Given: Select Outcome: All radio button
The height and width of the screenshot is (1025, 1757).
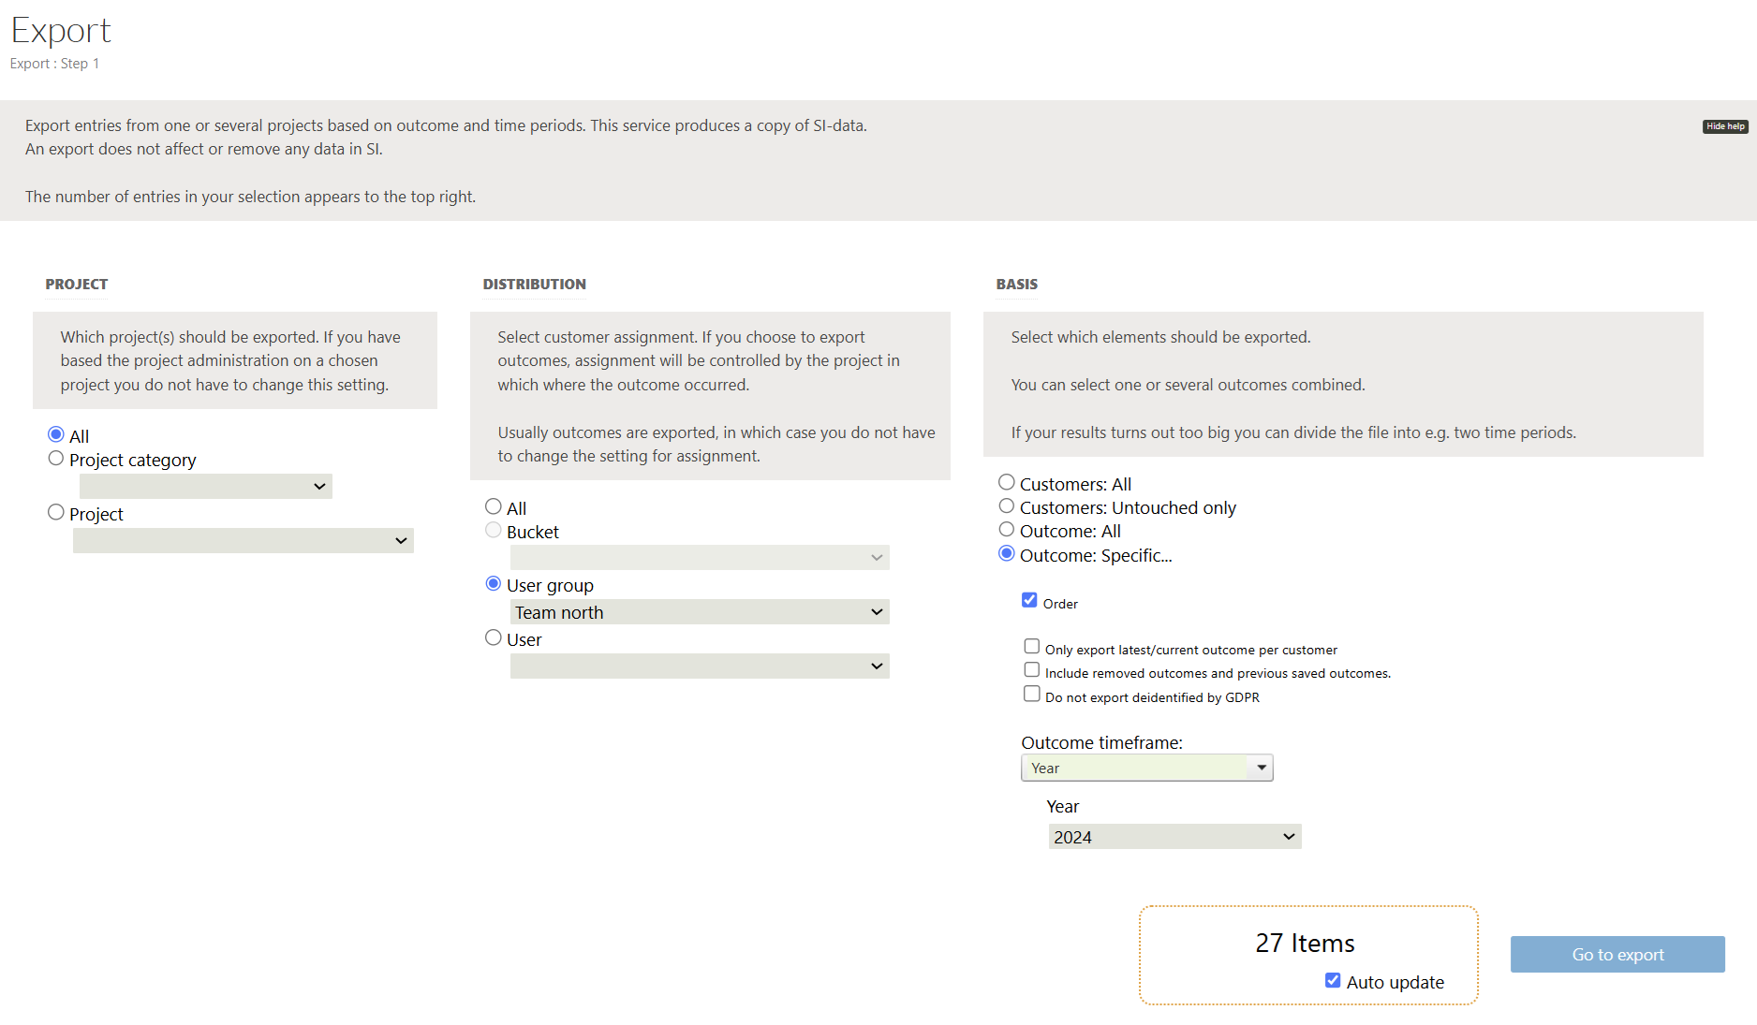Looking at the screenshot, I should (x=1007, y=529).
